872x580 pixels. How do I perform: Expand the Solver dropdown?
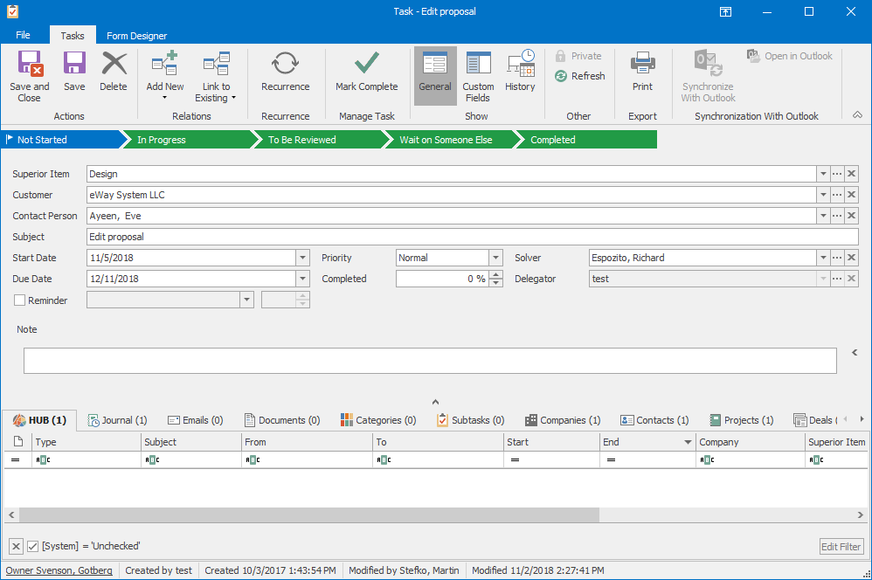coord(823,258)
